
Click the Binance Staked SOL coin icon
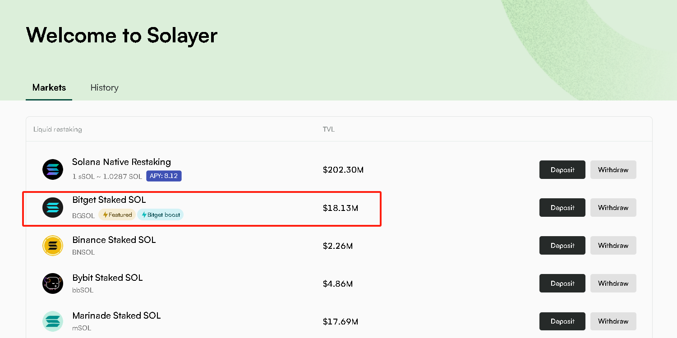click(53, 246)
